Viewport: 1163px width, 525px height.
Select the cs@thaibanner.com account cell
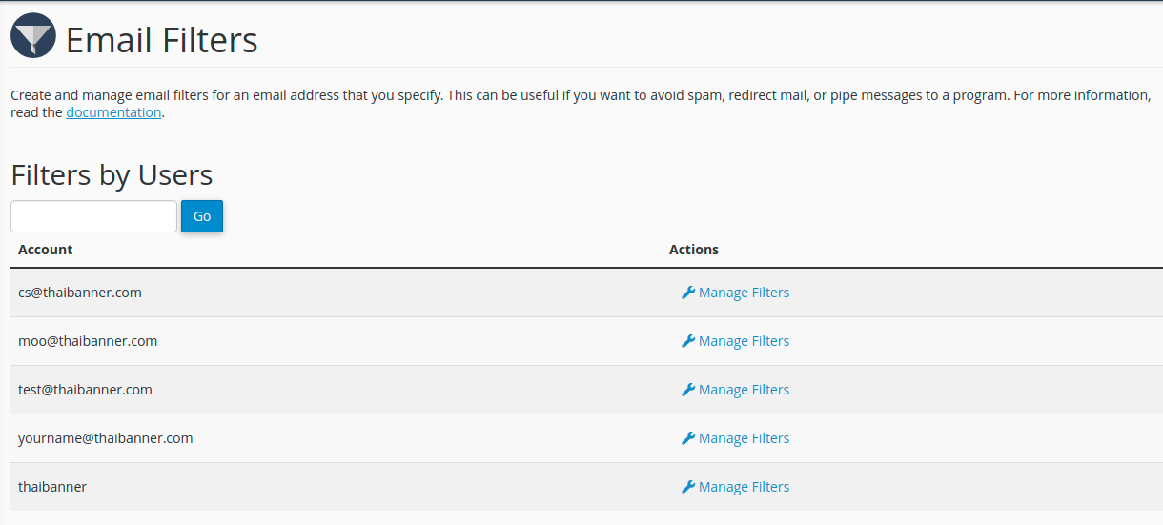(80, 293)
